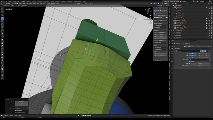
Task: Open the Material List menu button
Action: click(161, 49)
